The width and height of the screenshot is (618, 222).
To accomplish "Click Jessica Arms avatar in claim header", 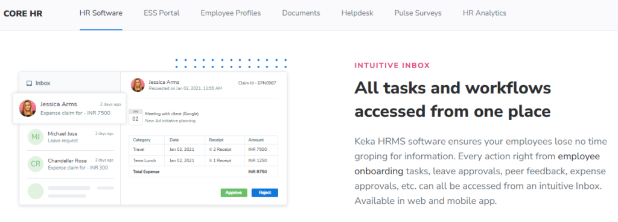I will (138, 85).
